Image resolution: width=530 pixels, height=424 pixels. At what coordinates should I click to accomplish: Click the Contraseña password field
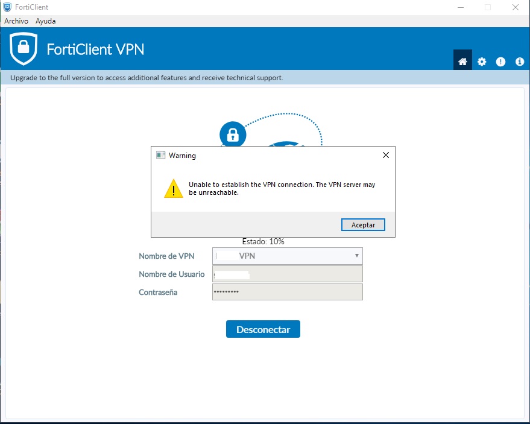click(x=287, y=292)
